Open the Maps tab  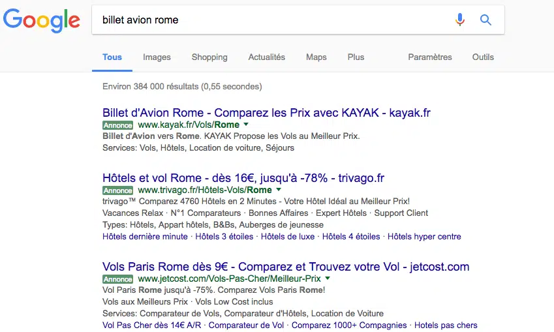(x=316, y=57)
